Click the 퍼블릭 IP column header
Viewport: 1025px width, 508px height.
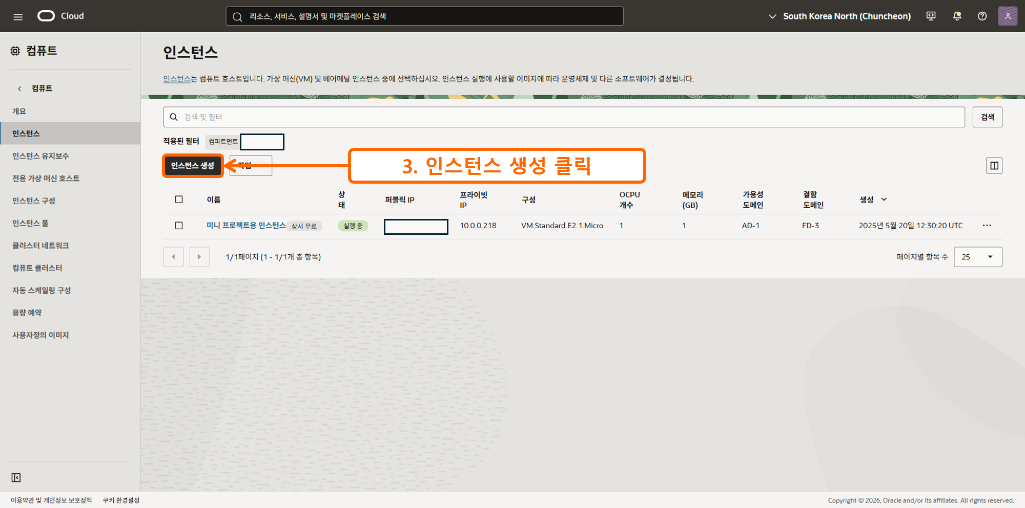click(400, 200)
